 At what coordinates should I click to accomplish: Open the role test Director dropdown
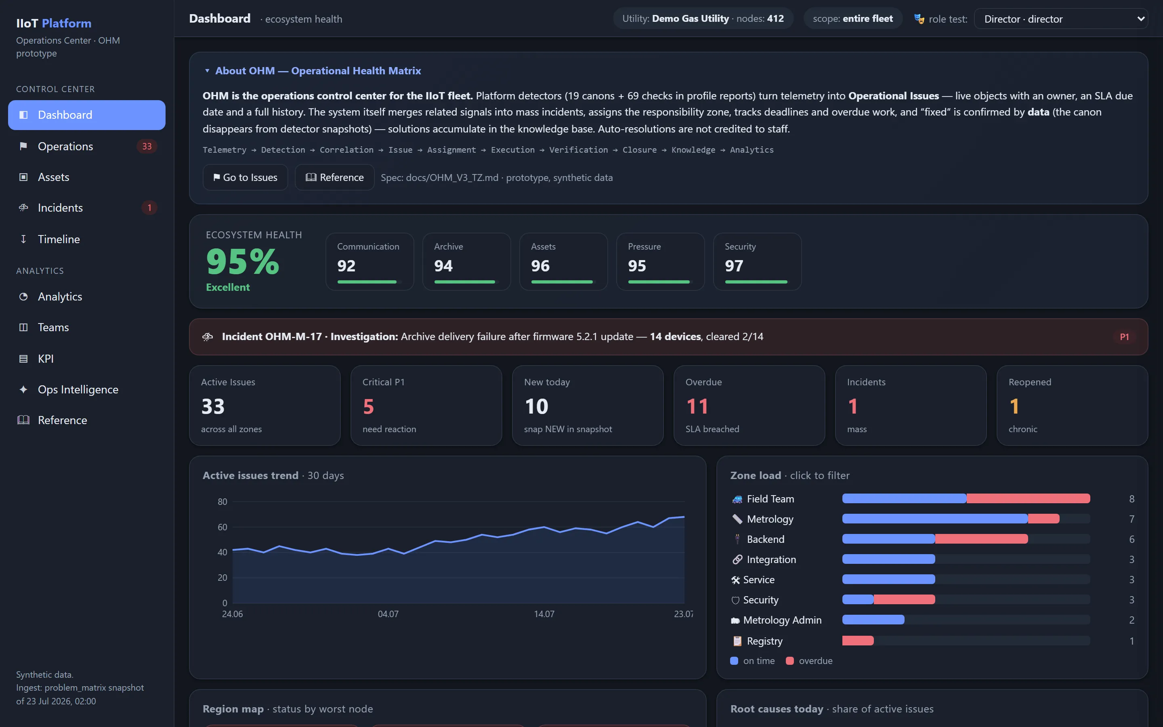click(x=1061, y=19)
